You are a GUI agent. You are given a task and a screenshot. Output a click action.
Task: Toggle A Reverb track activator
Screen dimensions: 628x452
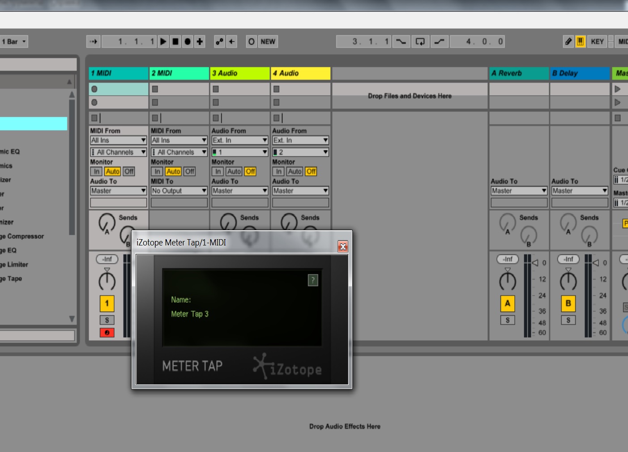(x=508, y=304)
